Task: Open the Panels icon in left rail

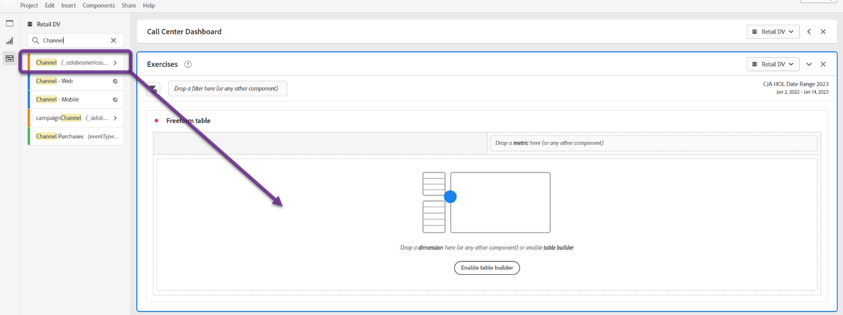Action: tap(9, 24)
